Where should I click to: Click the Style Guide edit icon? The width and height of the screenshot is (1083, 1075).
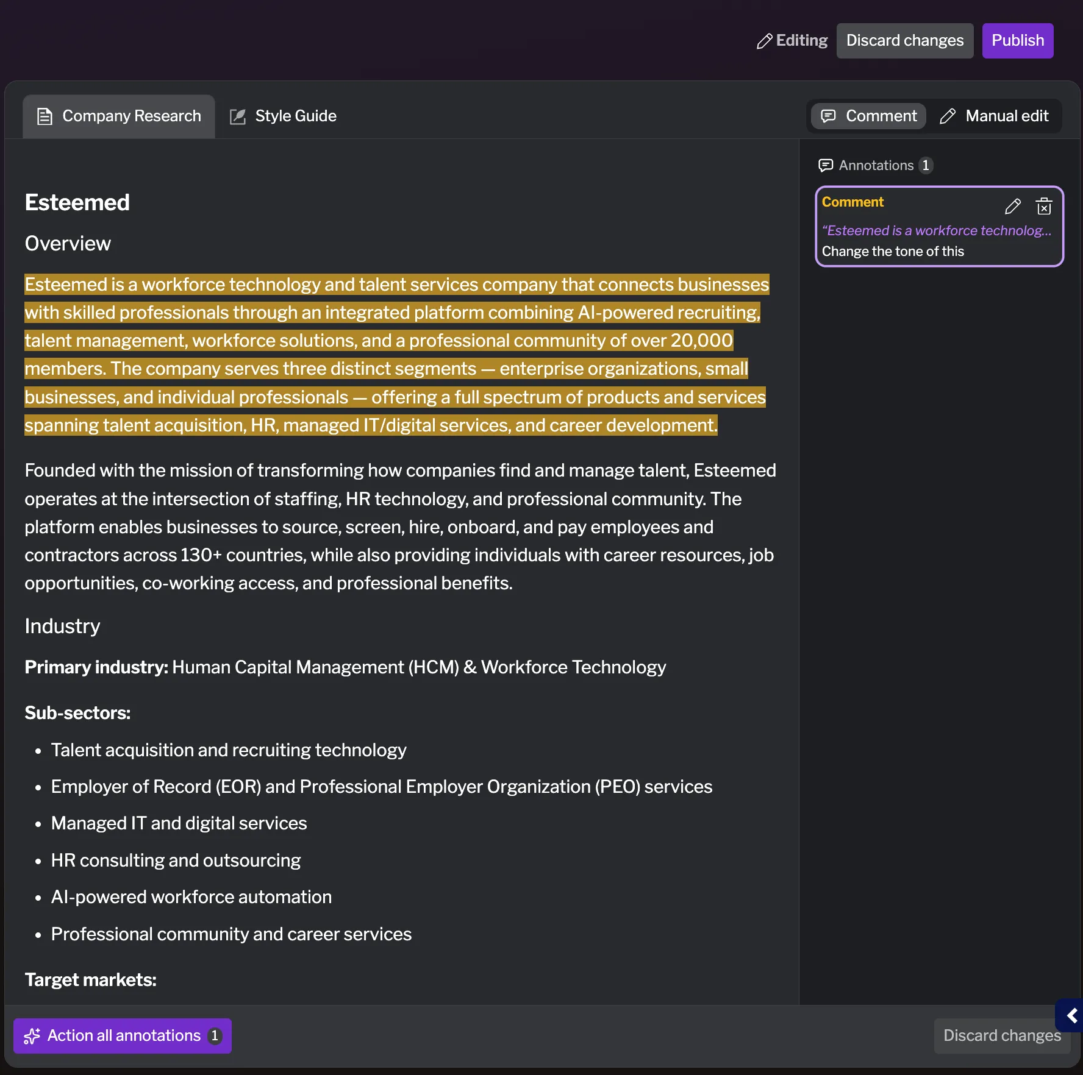(238, 116)
